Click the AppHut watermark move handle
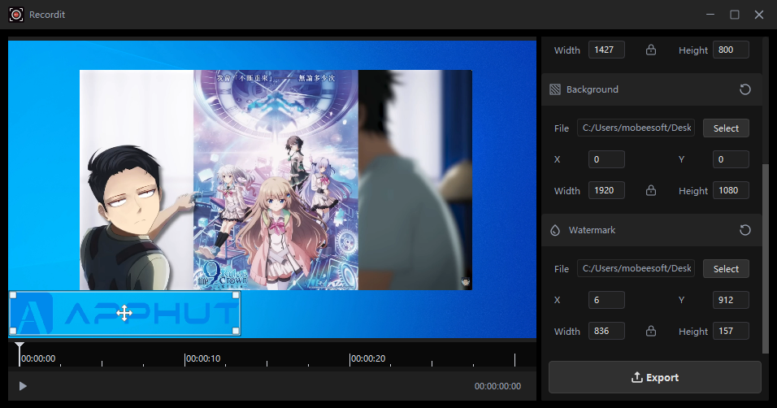 124,313
